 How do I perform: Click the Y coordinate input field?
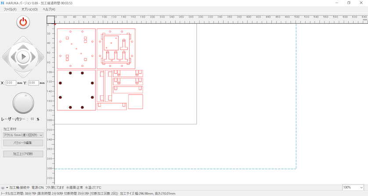click(x=33, y=83)
